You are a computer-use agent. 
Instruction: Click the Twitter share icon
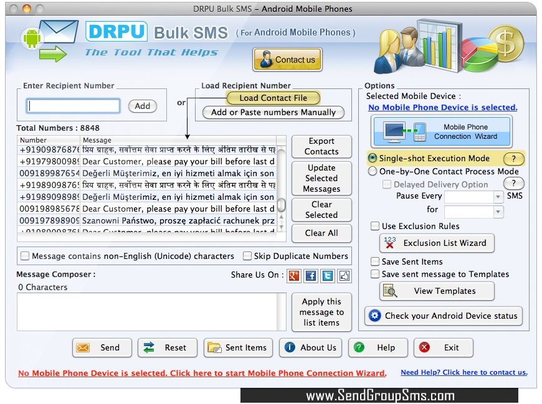[x=328, y=276]
